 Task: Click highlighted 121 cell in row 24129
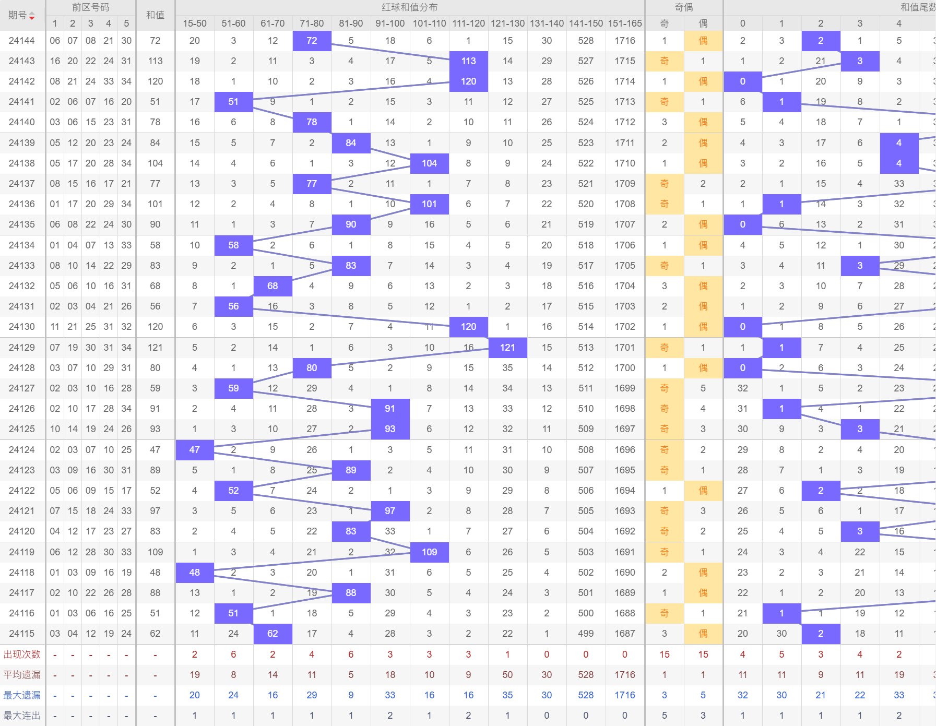tap(507, 348)
